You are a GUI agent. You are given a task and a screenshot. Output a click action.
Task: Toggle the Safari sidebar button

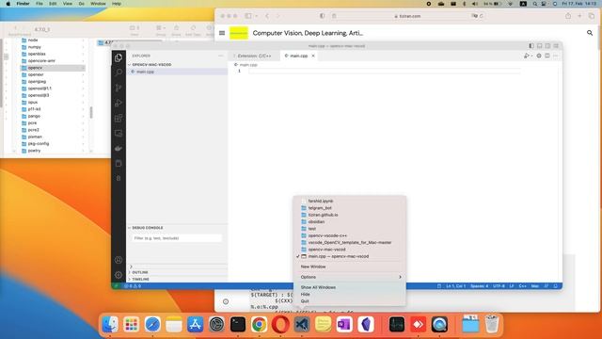[248, 16]
